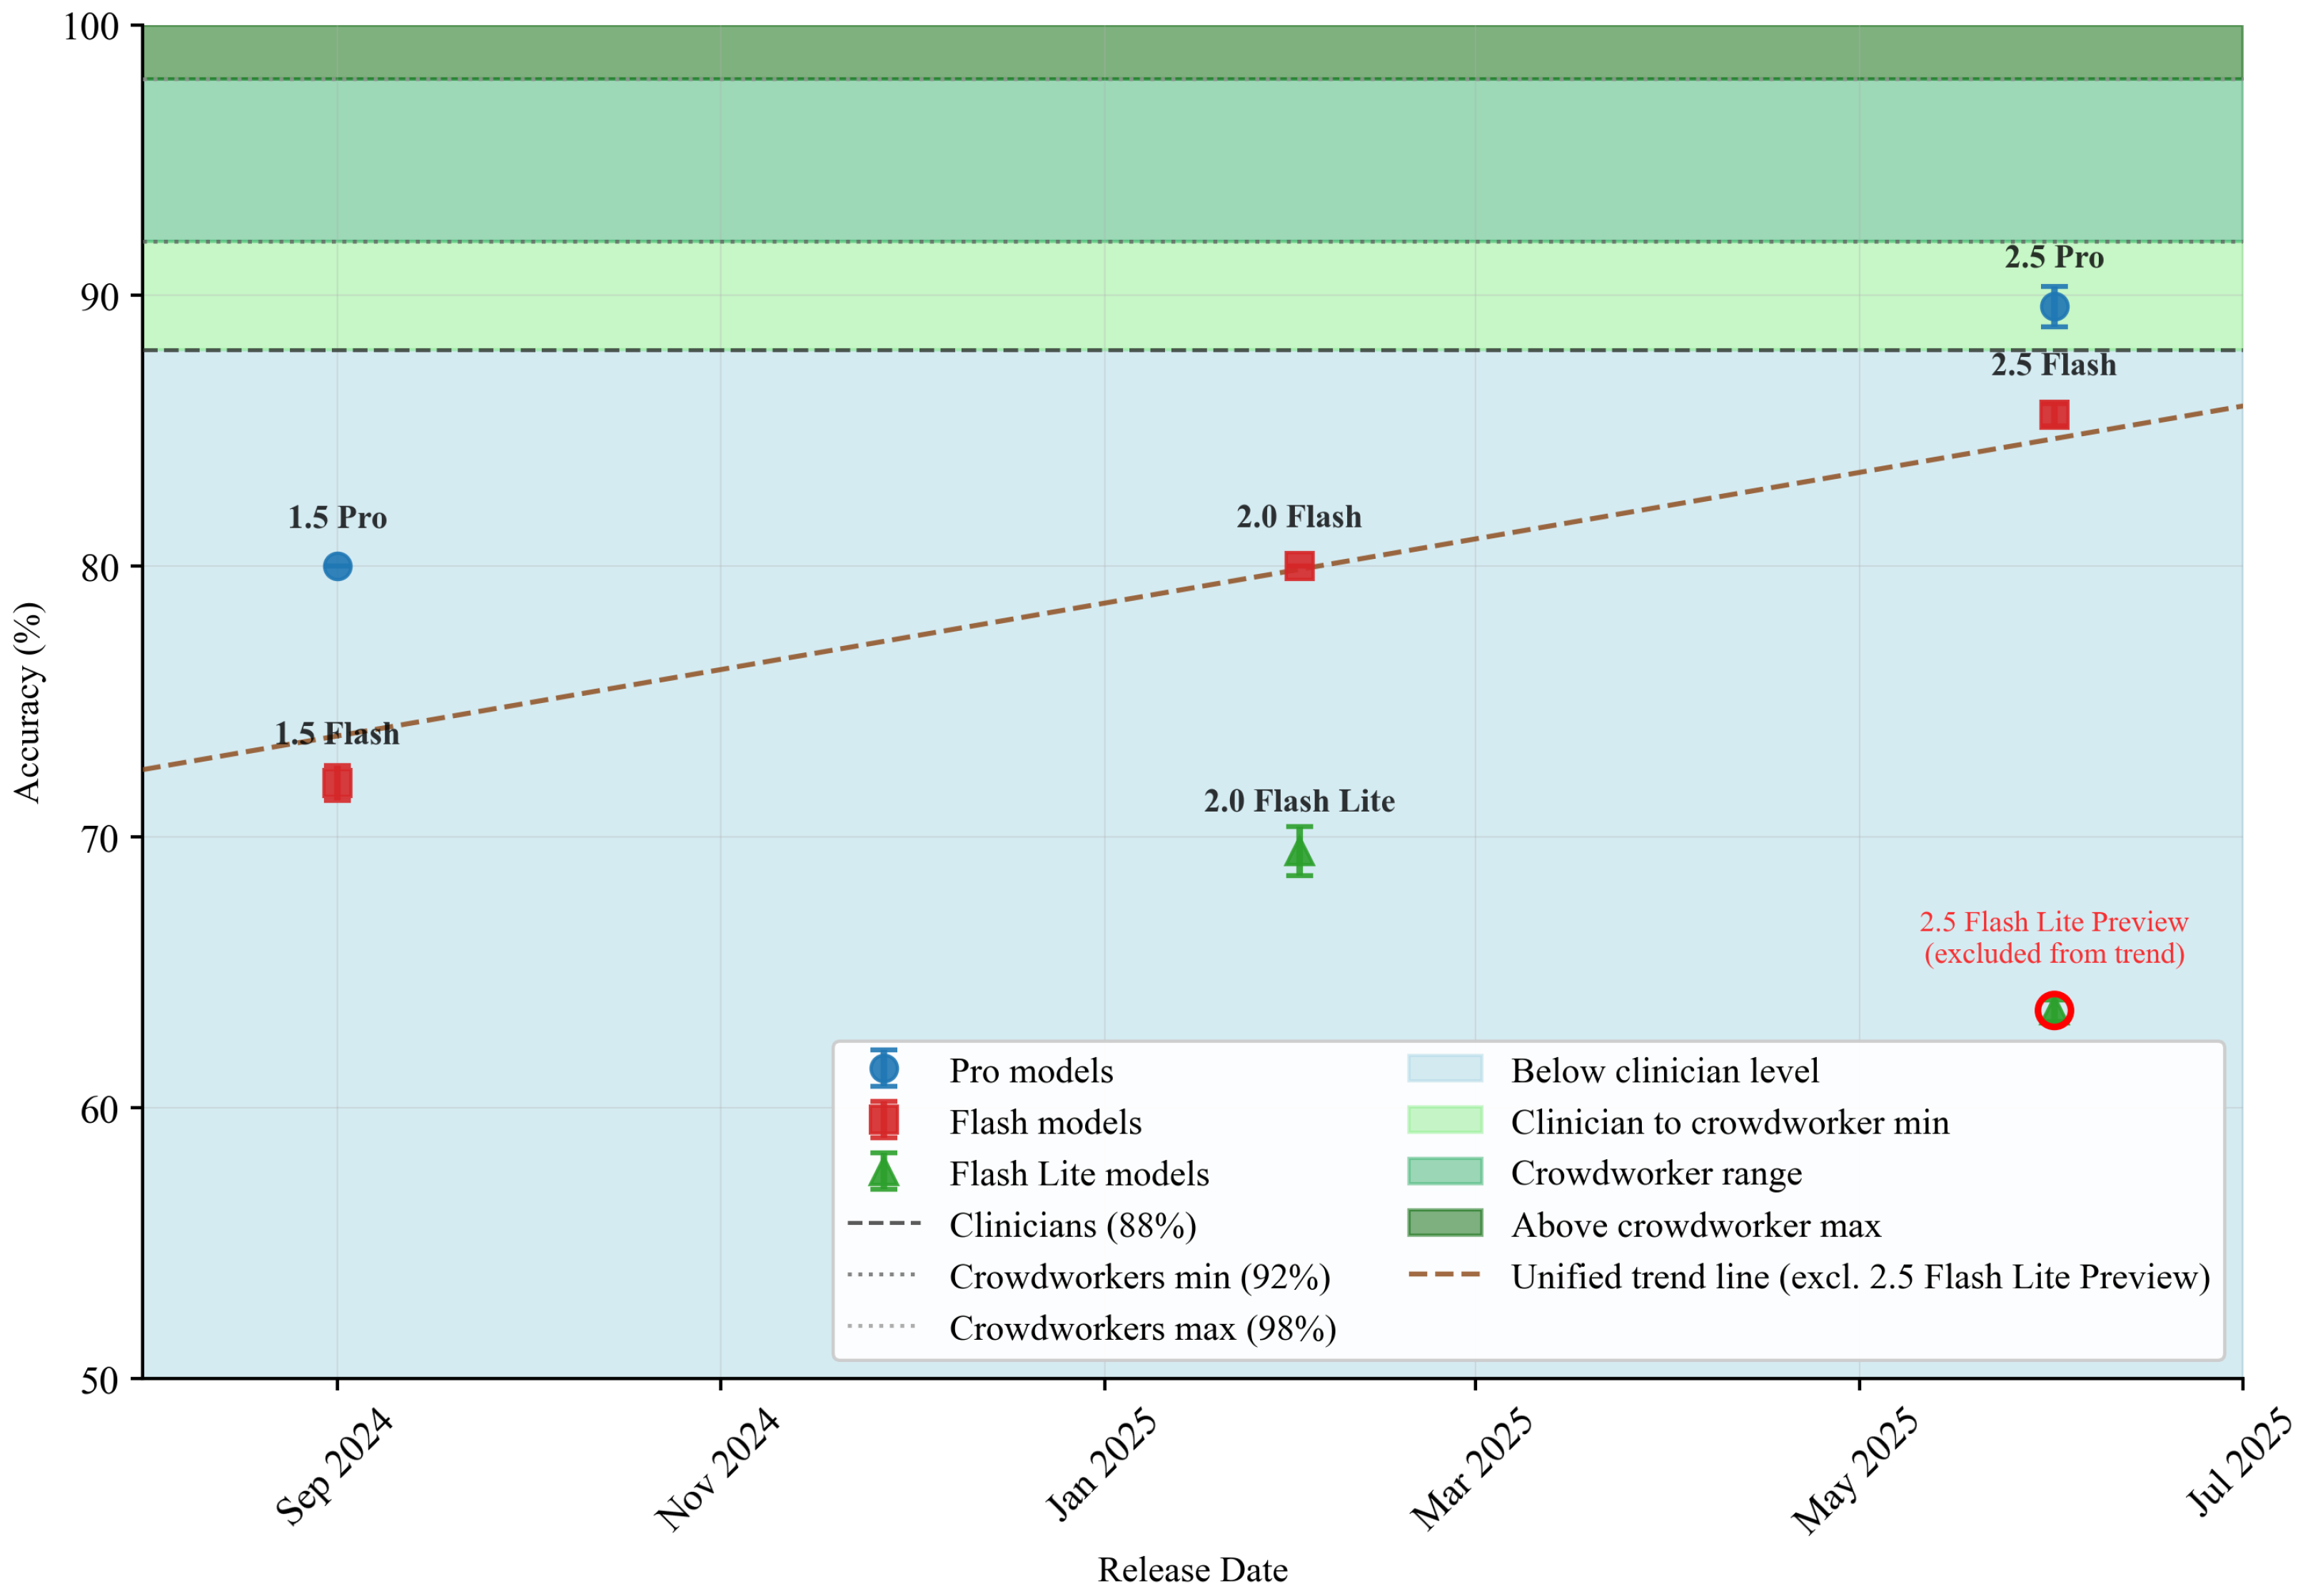Click the Pro models legend marker icon
Screen dimensions: 2303x1596
pyautogui.click(x=883, y=1069)
